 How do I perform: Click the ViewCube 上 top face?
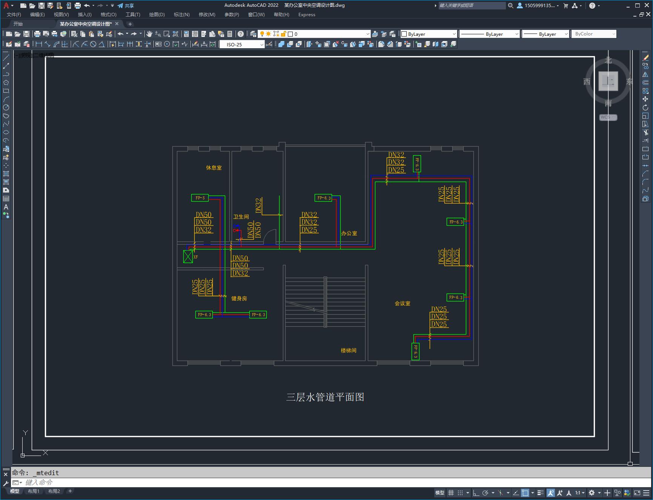tap(608, 81)
